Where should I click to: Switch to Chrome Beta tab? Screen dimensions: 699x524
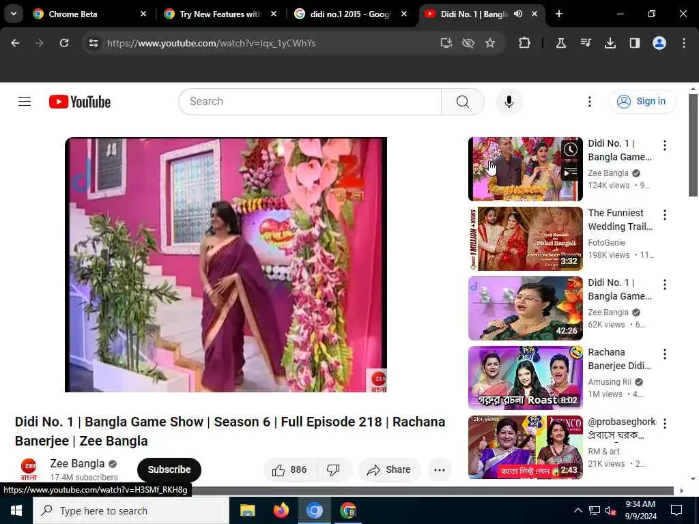point(89,14)
